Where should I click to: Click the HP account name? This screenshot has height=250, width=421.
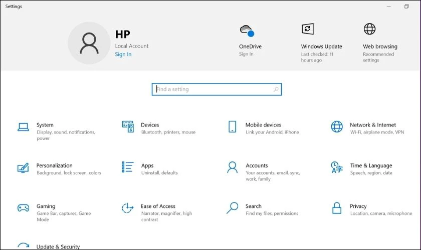point(123,34)
